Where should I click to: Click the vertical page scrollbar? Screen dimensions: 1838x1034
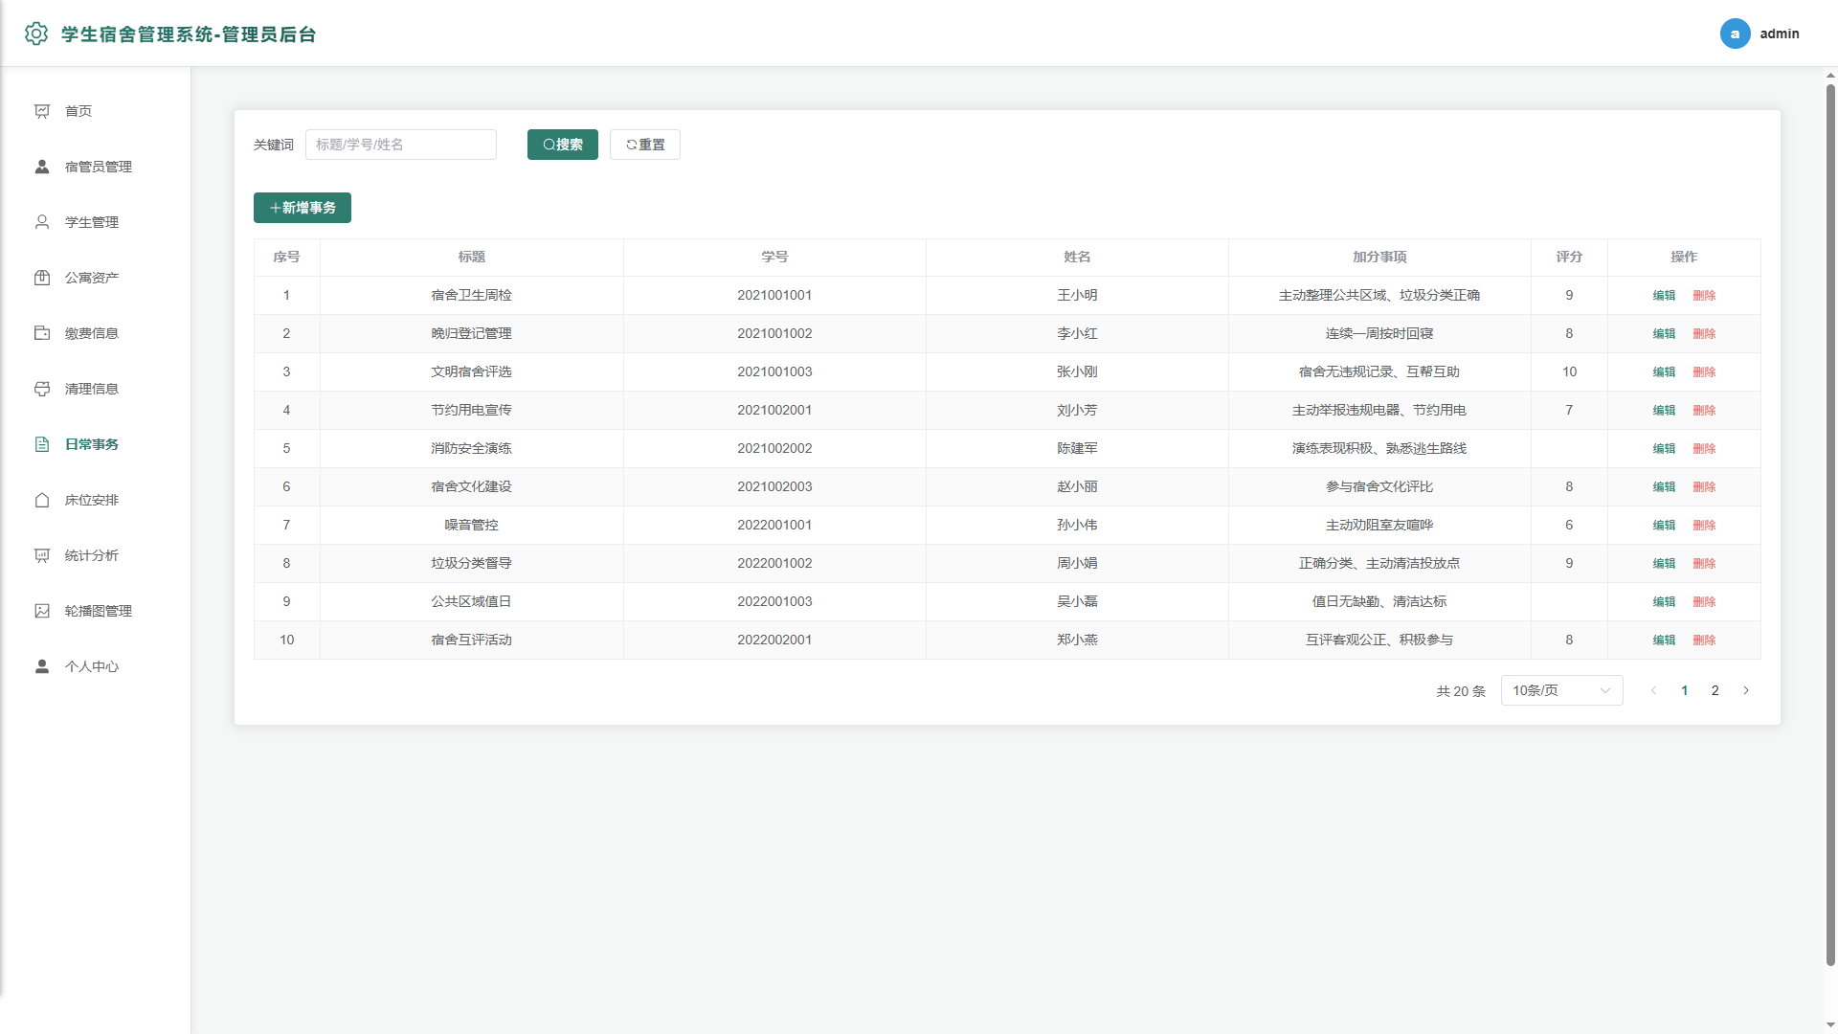(x=1830, y=525)
